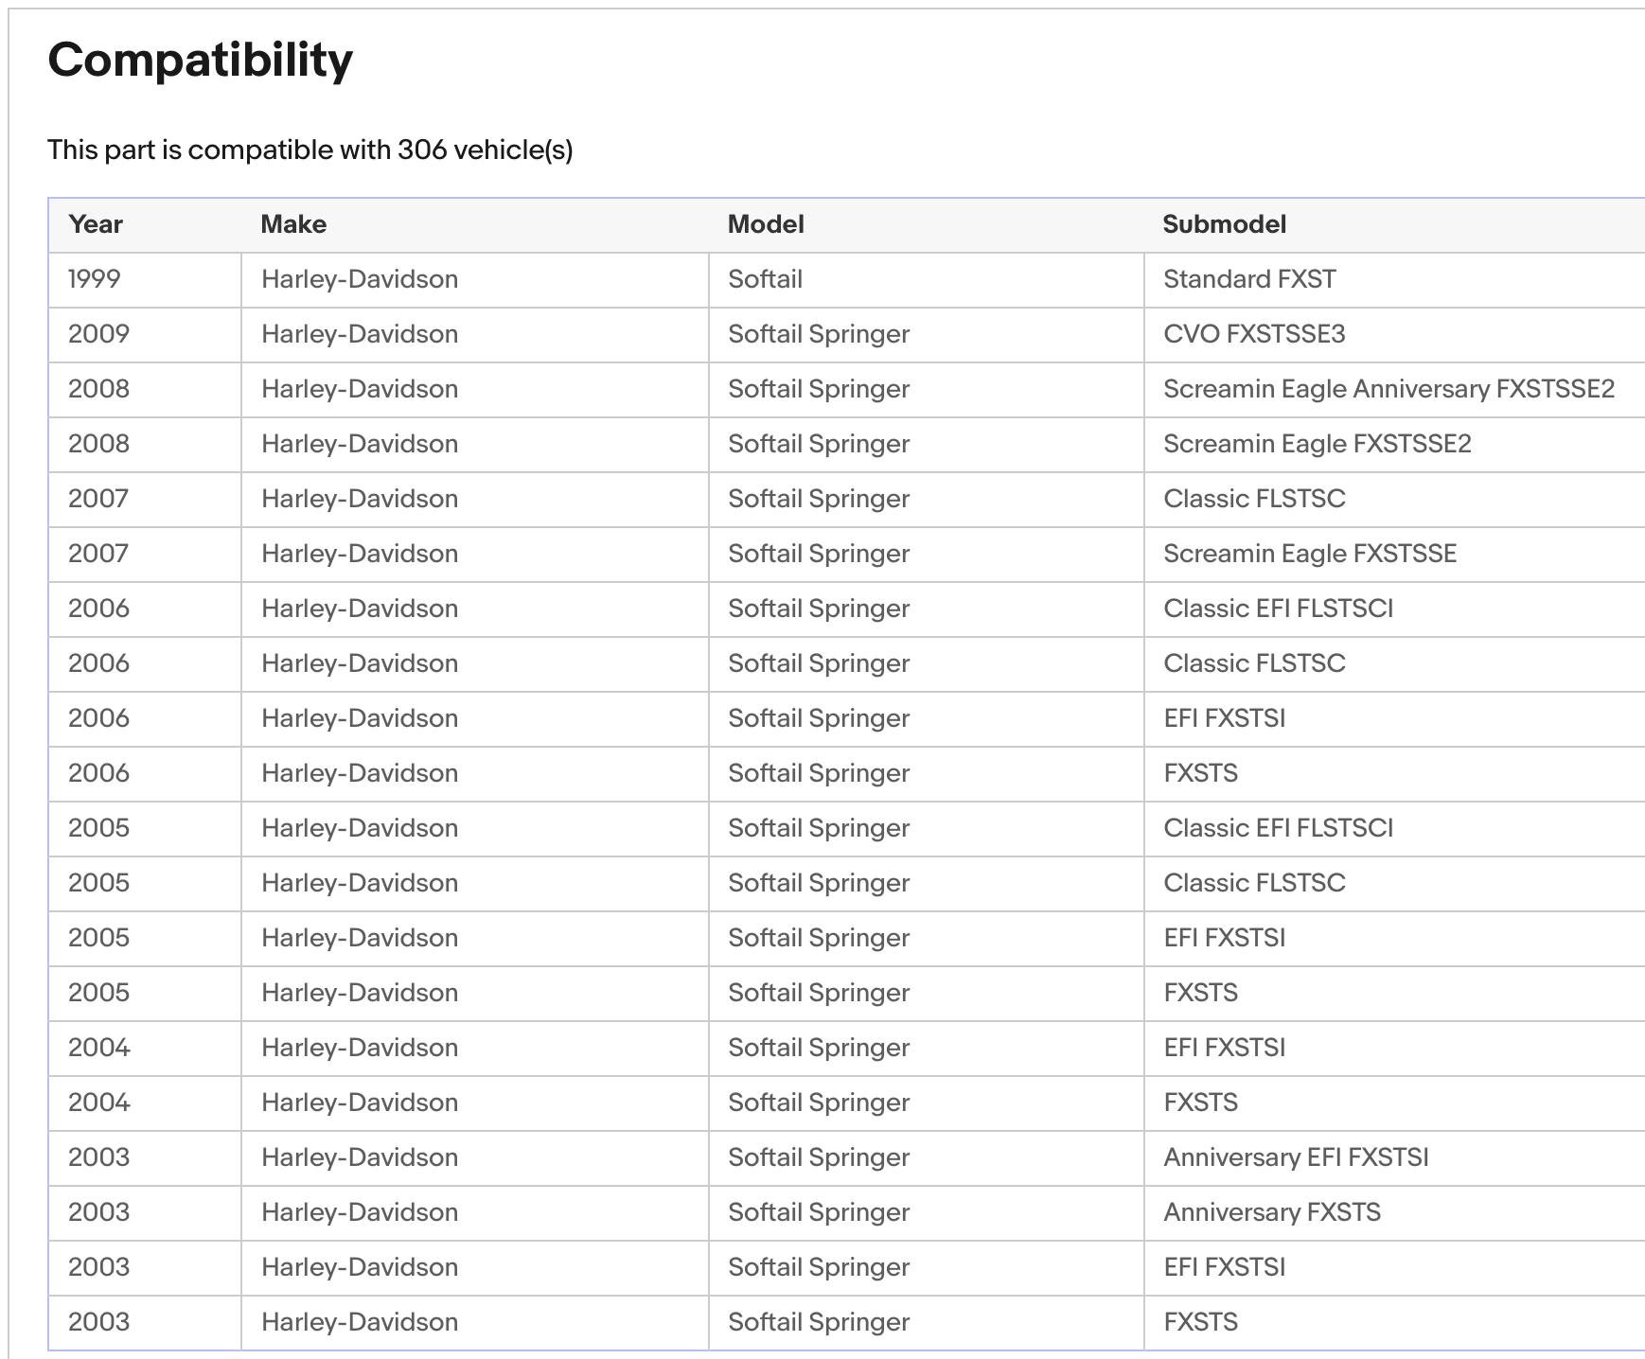The height and width of the screenshot is (1359, 1645).
Task: Select Screamin Eagle FXSTSSE submodel in 2007
Action: (1310, 554)
